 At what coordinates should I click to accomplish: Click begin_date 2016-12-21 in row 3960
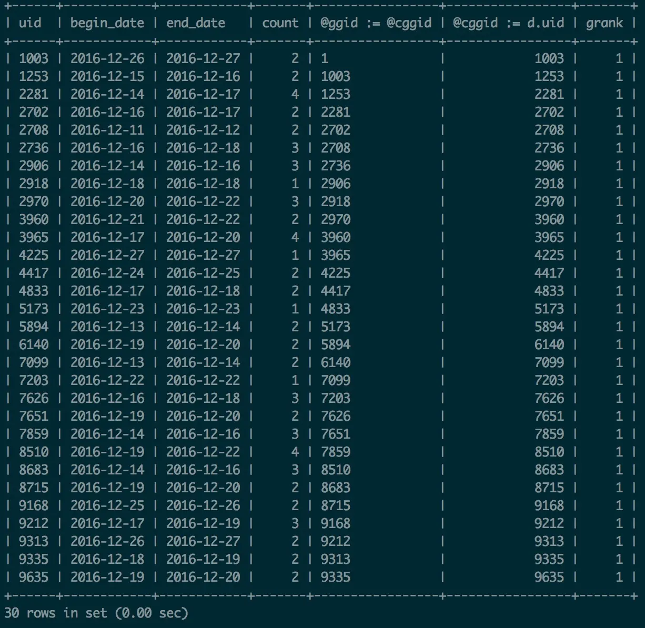[107, 219]
